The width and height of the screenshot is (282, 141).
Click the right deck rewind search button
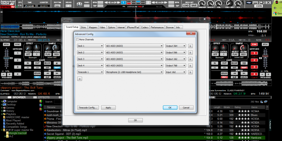(x=234, y=73)
